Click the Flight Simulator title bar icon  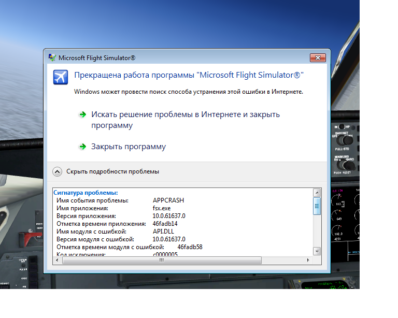[x=52, y=57]
